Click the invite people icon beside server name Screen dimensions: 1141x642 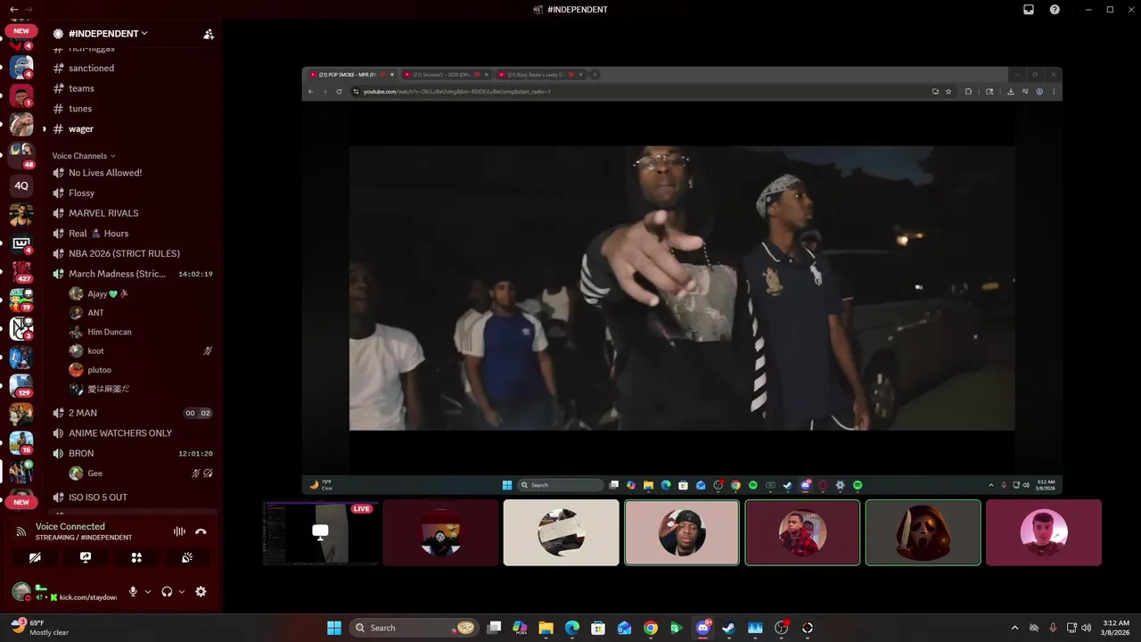pyautogui.click(x=209, y=34)
